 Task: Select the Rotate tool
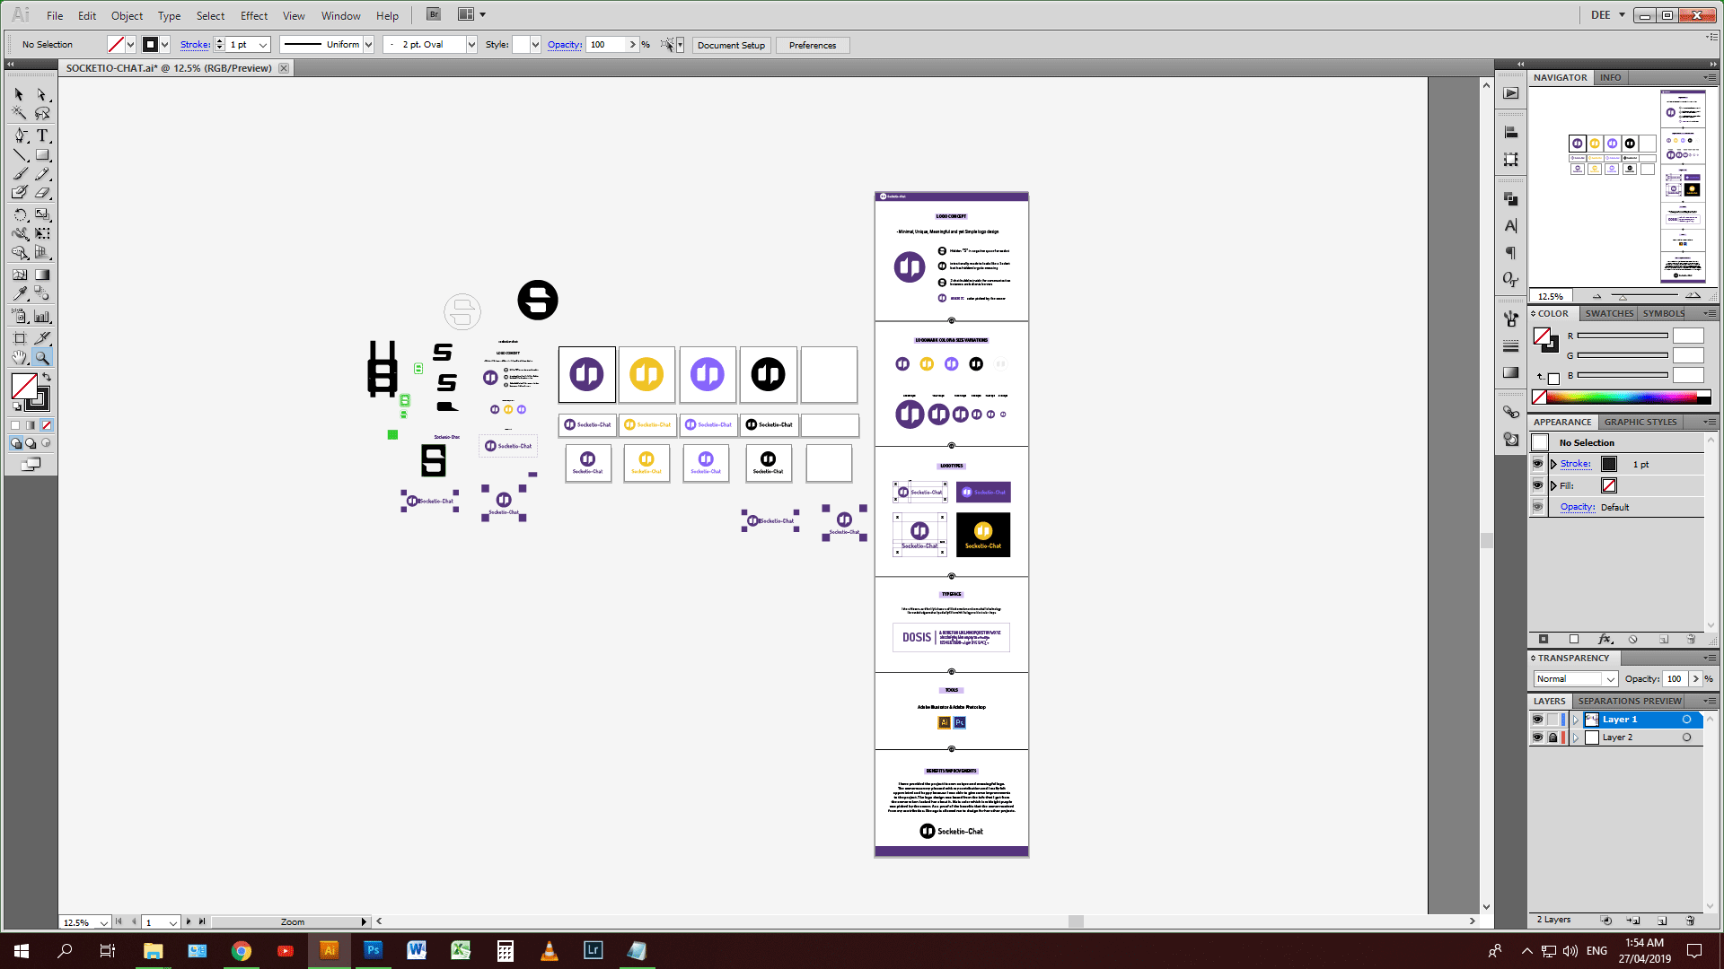pyautogui.click(x=20, y=214)
